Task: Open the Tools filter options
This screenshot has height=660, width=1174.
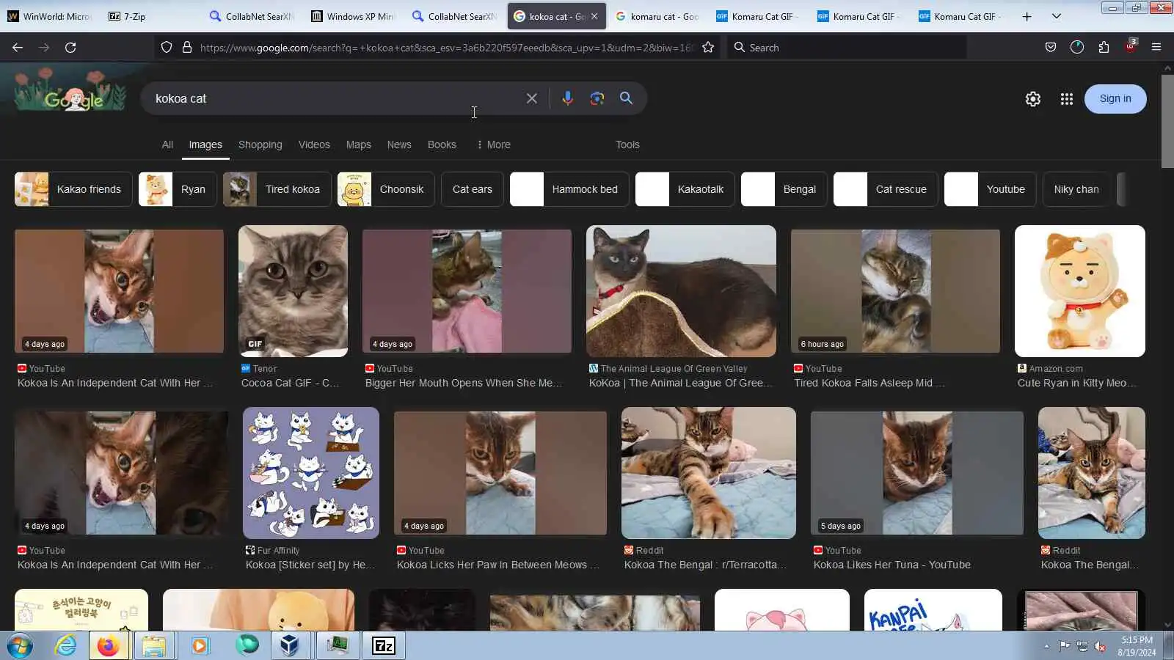Action: [x=627, y=144]
